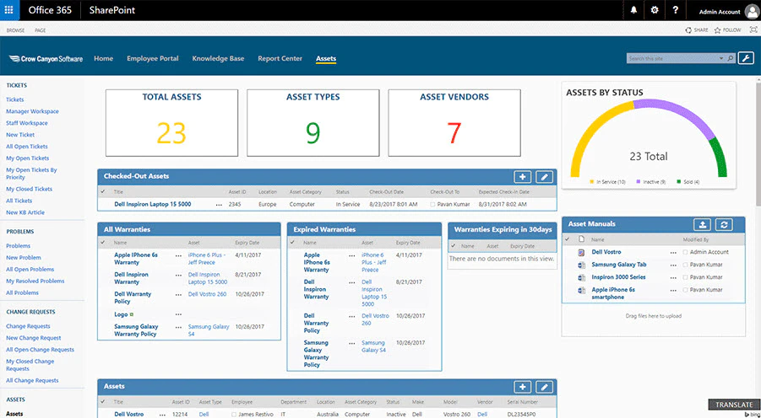Open the notifications bell

633,10
